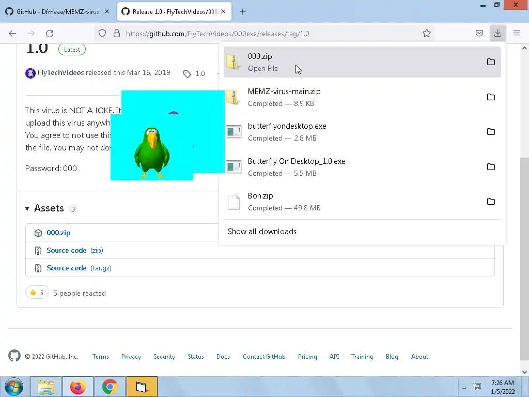Viewport: 529px width, 397px height.
Task: Open Contact GitHub footer link
Action: coord(264,357)
